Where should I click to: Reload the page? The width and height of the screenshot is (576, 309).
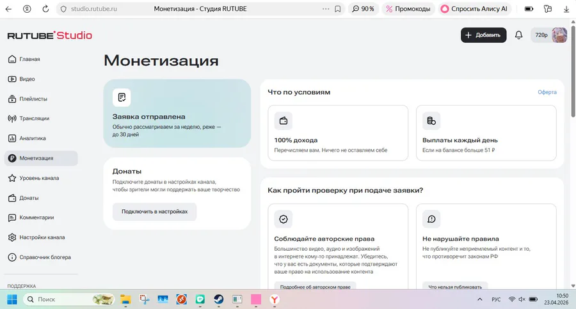click(45, 9)
